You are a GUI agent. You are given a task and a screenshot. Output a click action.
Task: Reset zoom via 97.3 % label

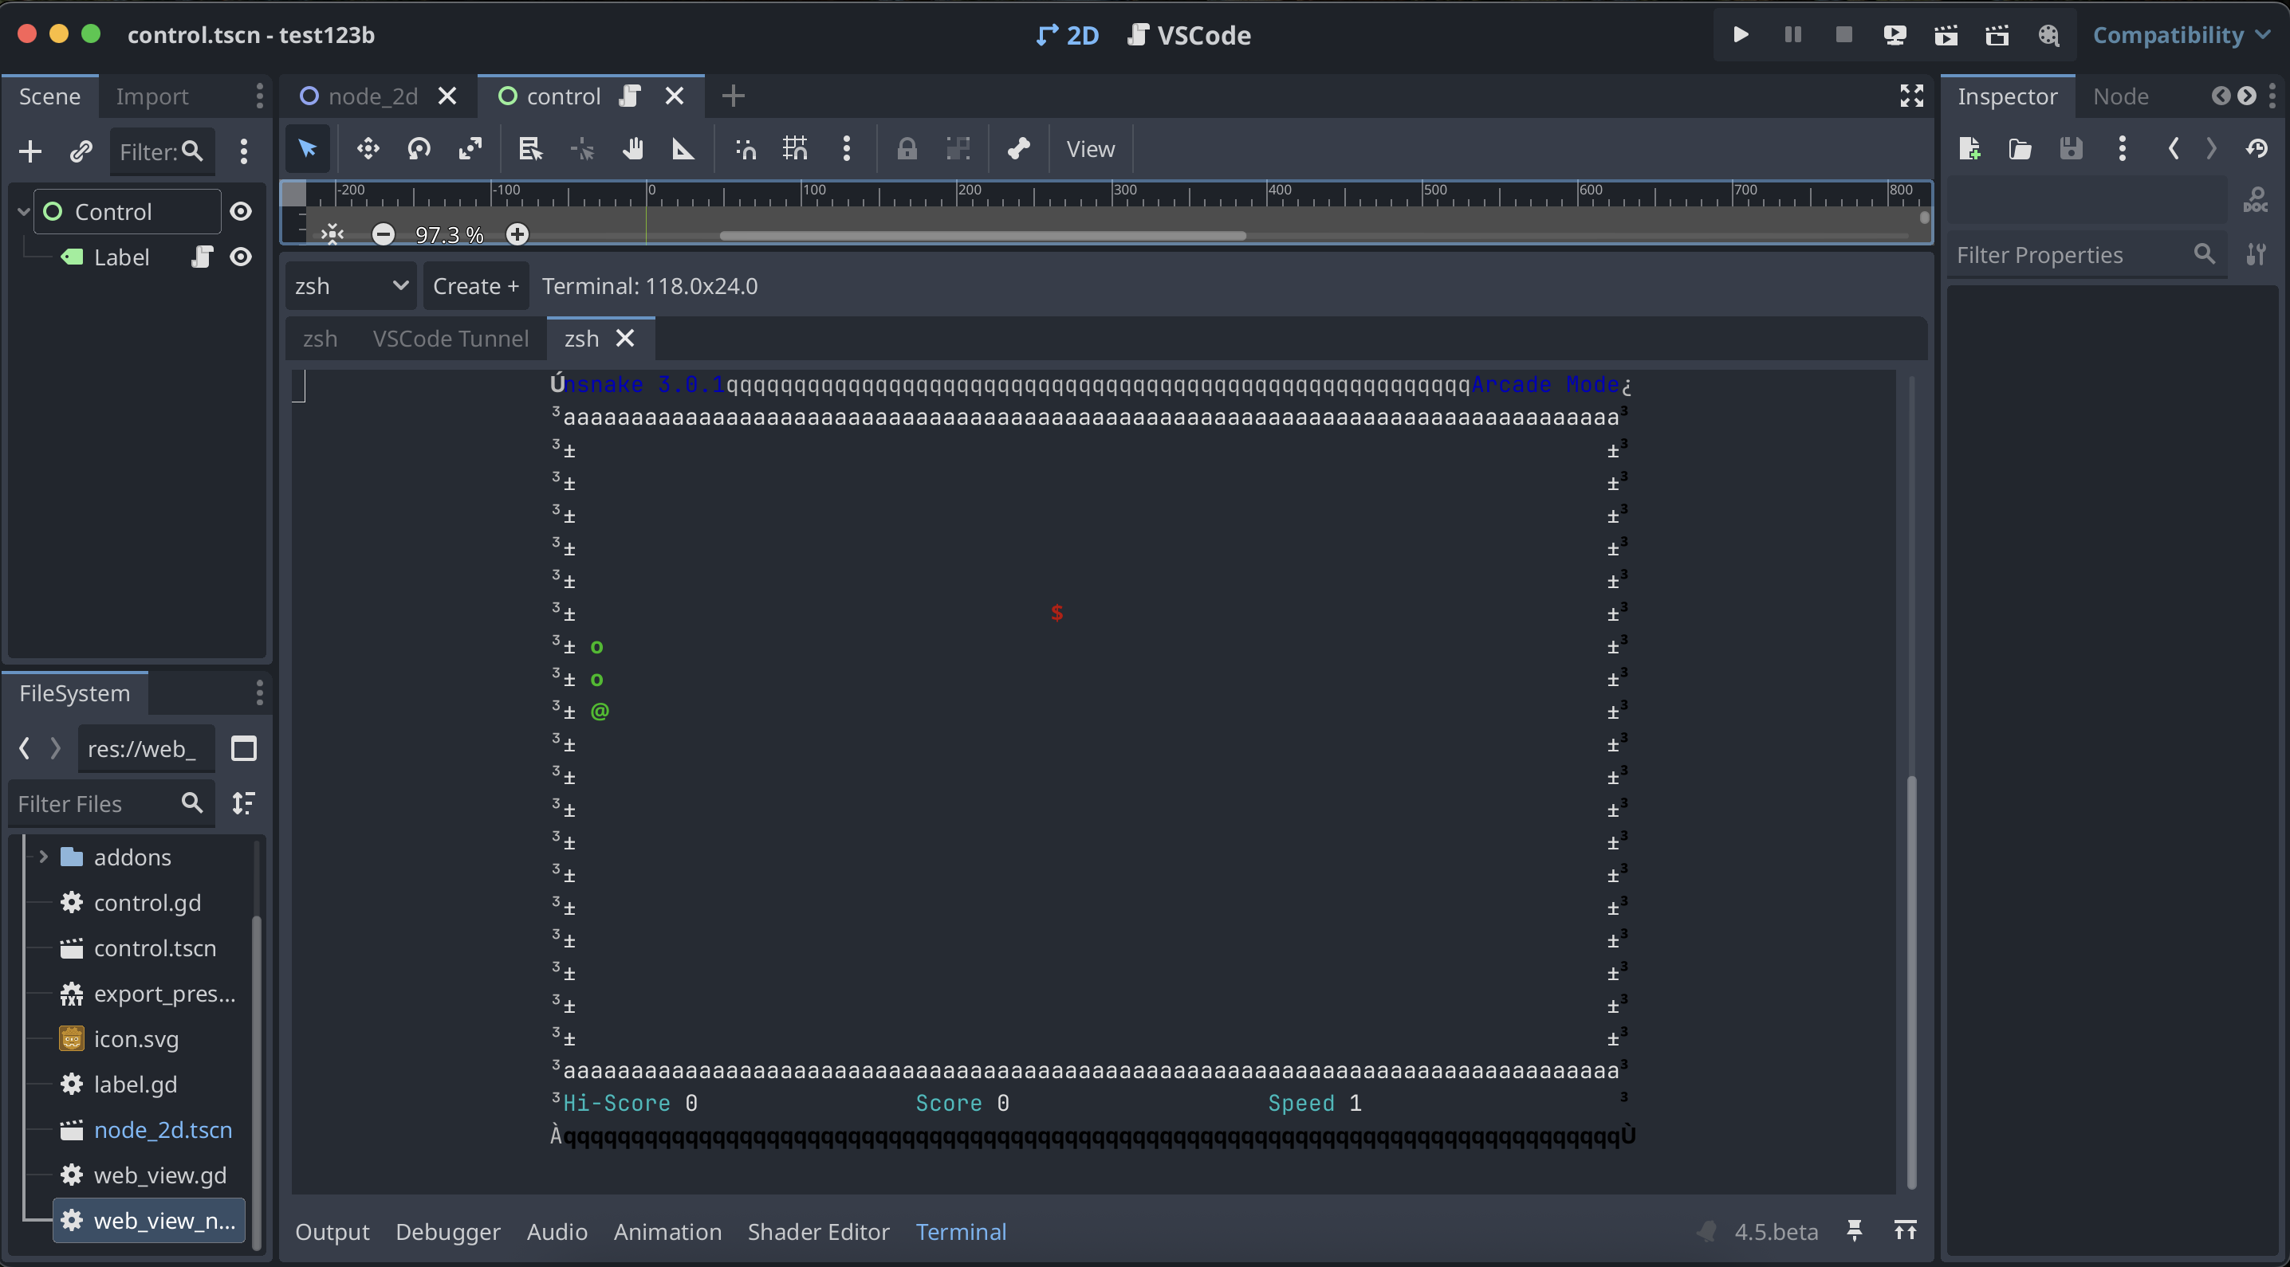(450, 234)
